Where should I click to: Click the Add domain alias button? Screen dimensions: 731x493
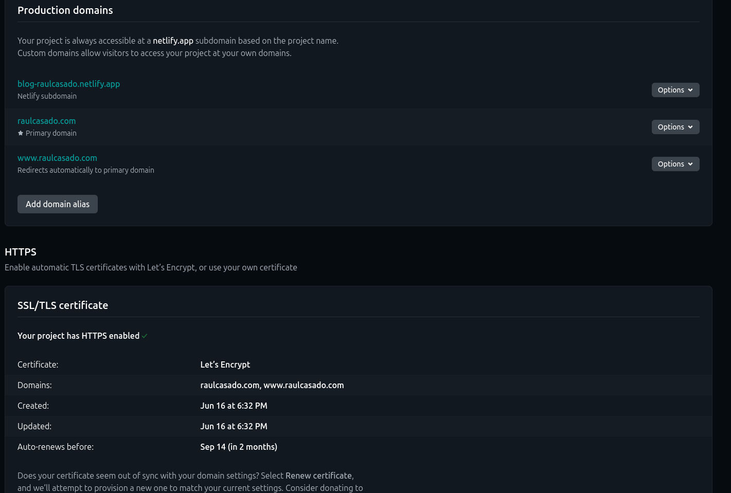[58, 204]
